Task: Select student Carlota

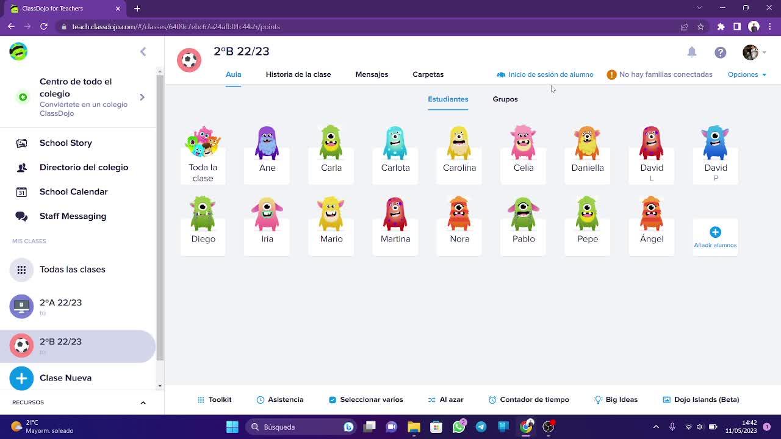Action: 395,154
